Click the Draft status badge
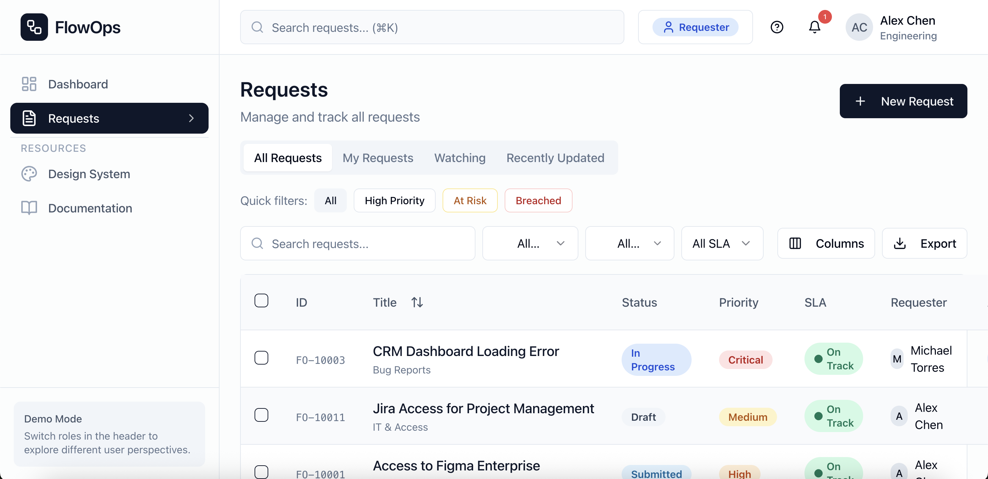Screen dimensions: 988x479 point(643,417)
